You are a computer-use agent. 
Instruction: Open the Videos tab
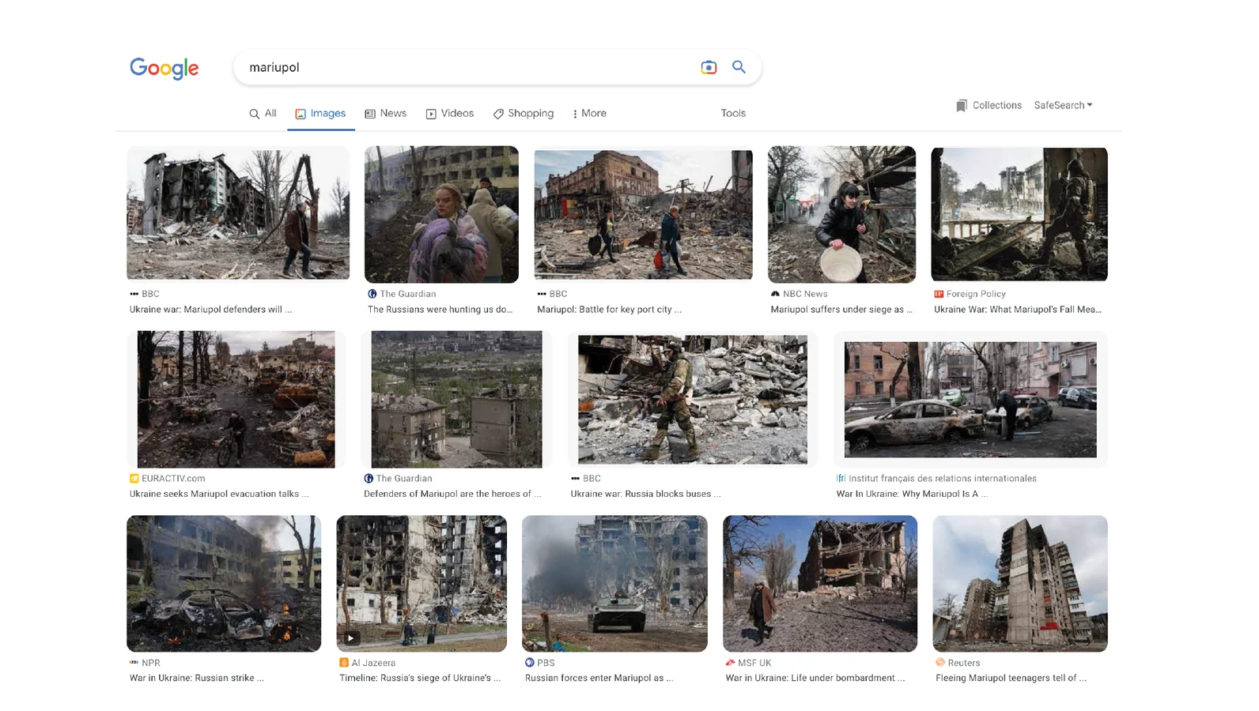tap(449, 113)
